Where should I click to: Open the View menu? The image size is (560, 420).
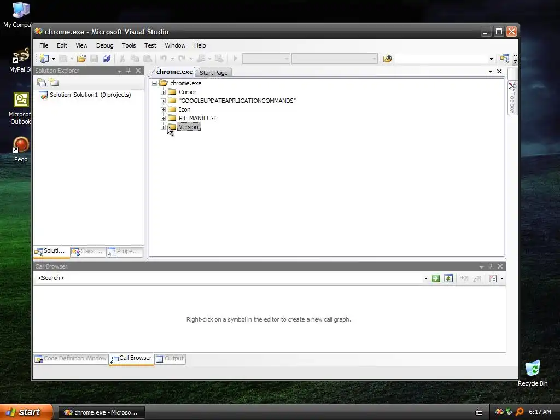pyautogui.click(x=81, y=45)
